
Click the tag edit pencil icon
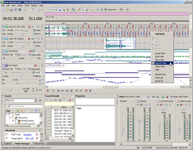27,110
